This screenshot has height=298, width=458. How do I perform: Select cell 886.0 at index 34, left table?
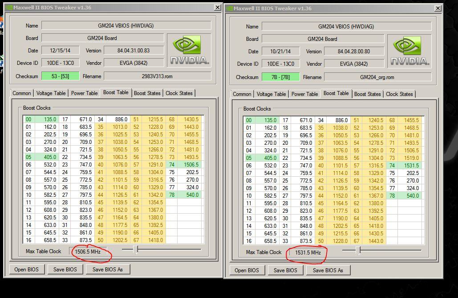pos(118,119)
